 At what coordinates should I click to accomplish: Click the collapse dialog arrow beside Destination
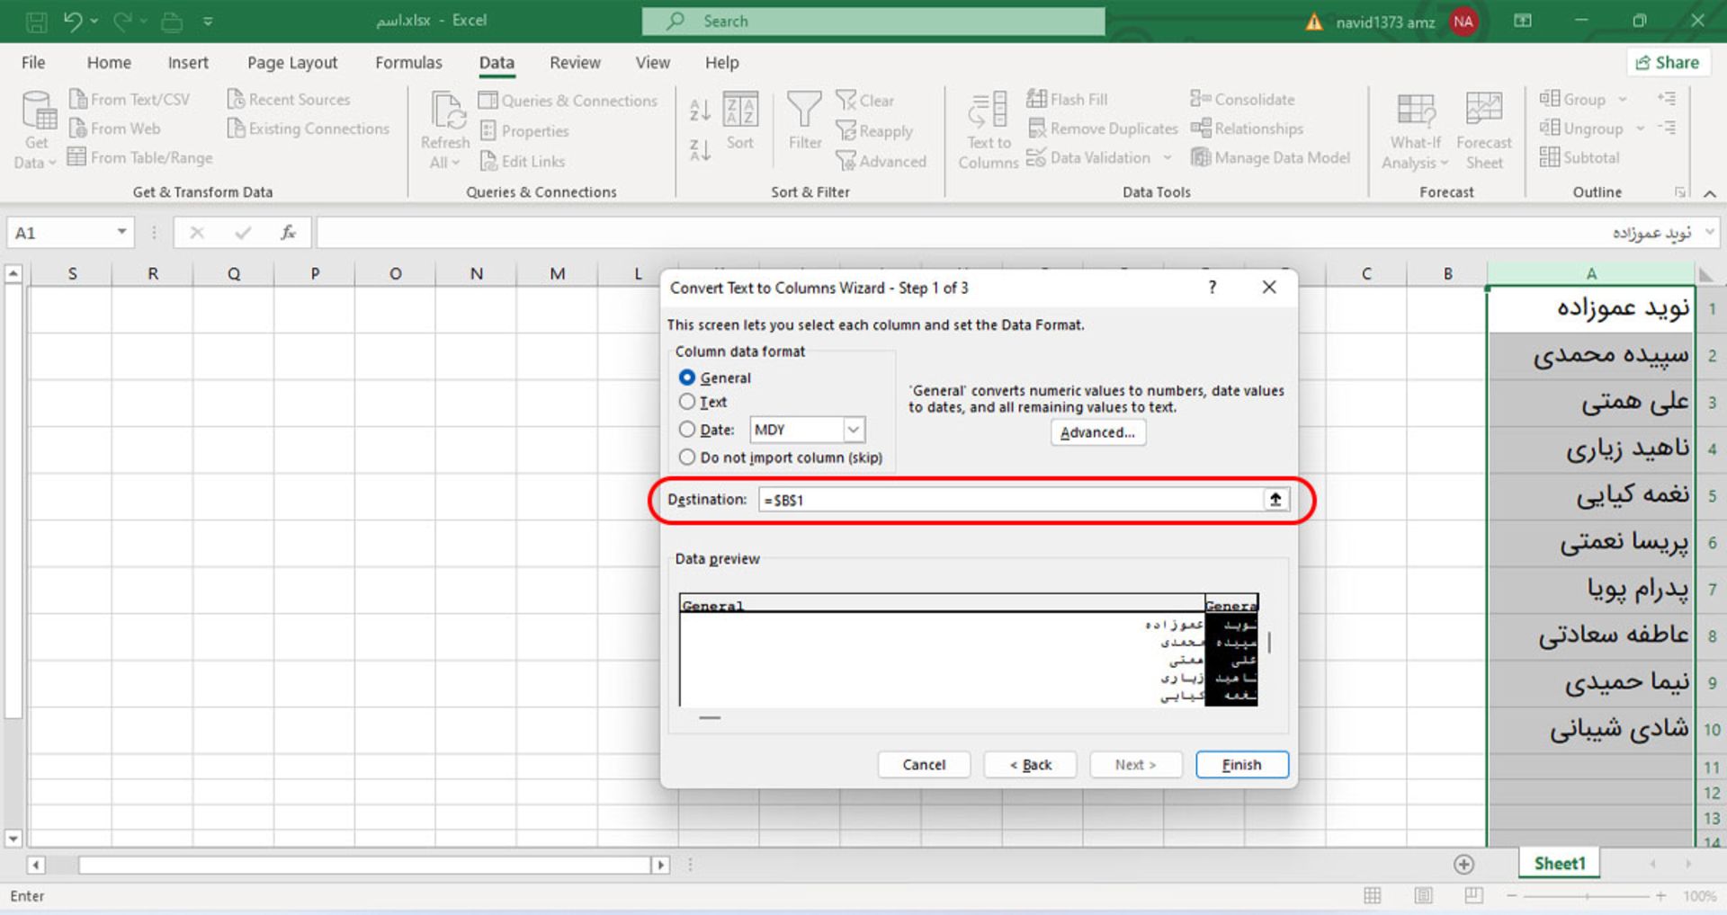(x=1275, y=500)
